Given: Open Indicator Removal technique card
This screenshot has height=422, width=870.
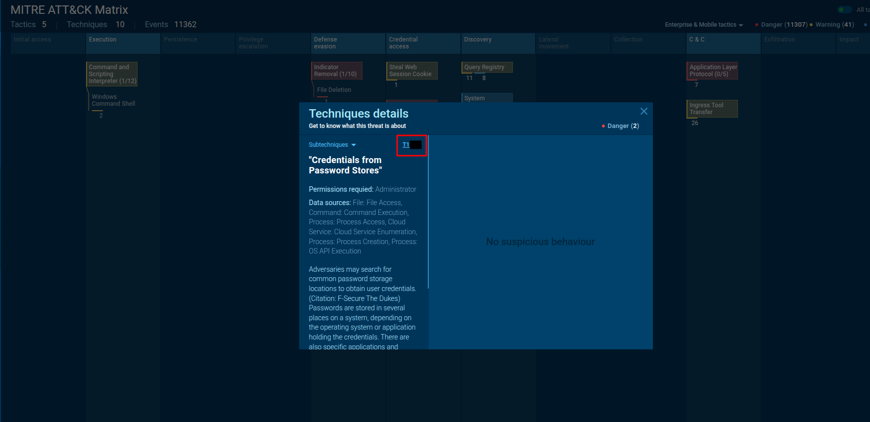Looking at the screenshot, I should click(337, 71).
